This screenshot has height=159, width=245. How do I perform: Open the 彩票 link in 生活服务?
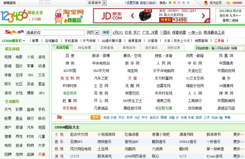click(19, 109)
